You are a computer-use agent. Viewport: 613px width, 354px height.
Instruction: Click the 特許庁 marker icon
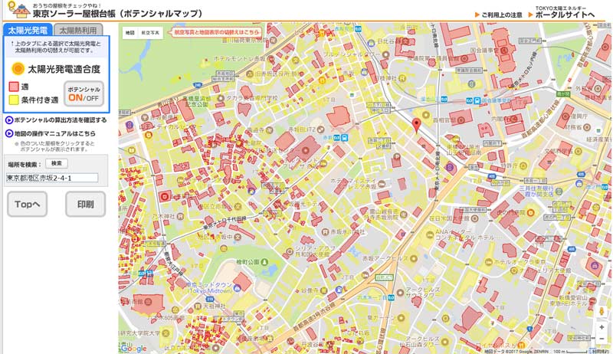(524, 166)
